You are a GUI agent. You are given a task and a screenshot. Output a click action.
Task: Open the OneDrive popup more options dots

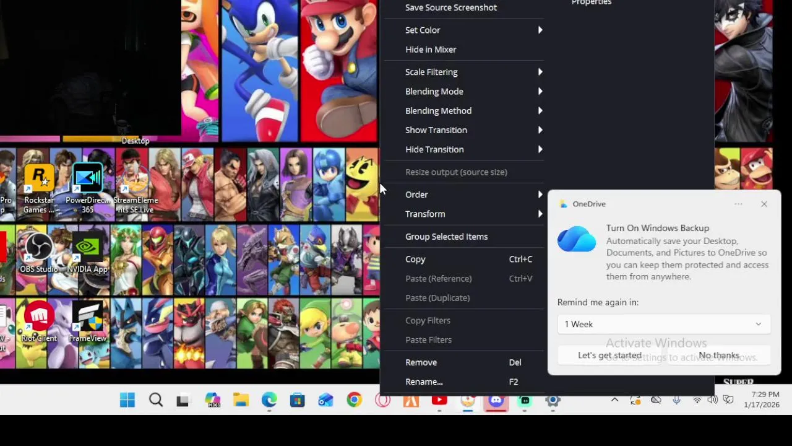(738, 204)
